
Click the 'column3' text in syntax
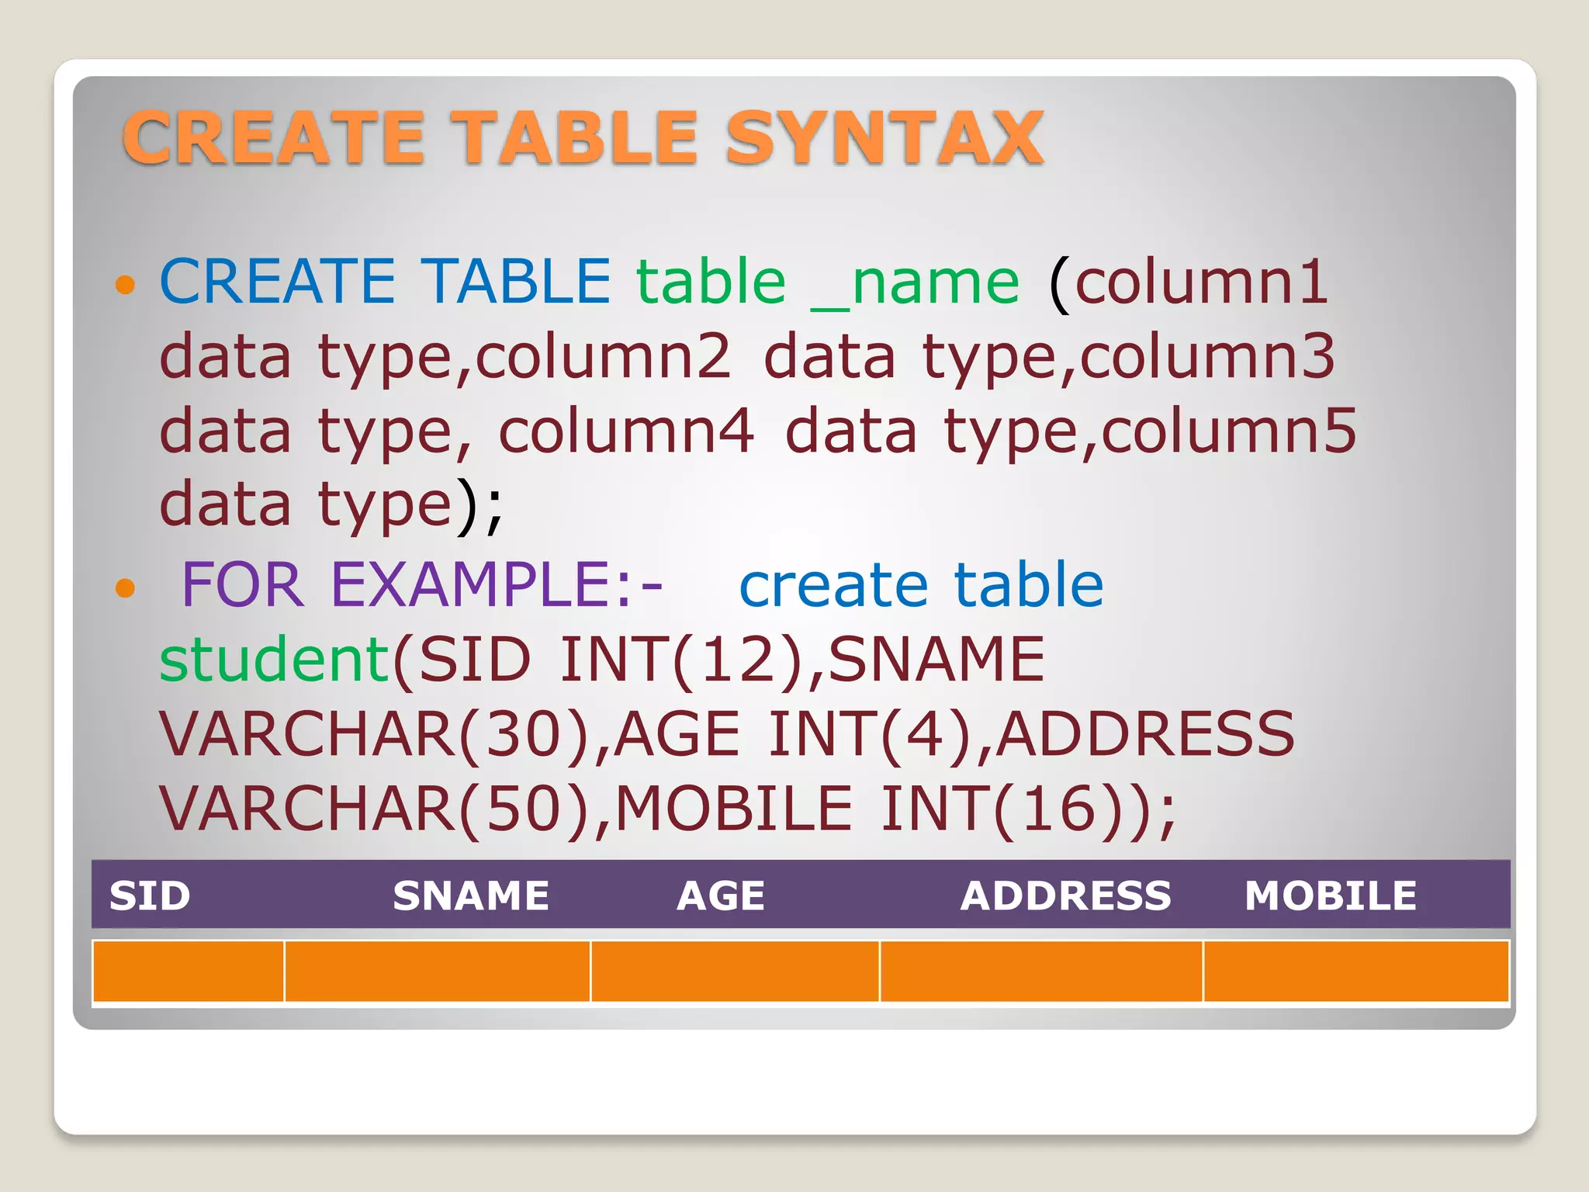pos(1207,356)
